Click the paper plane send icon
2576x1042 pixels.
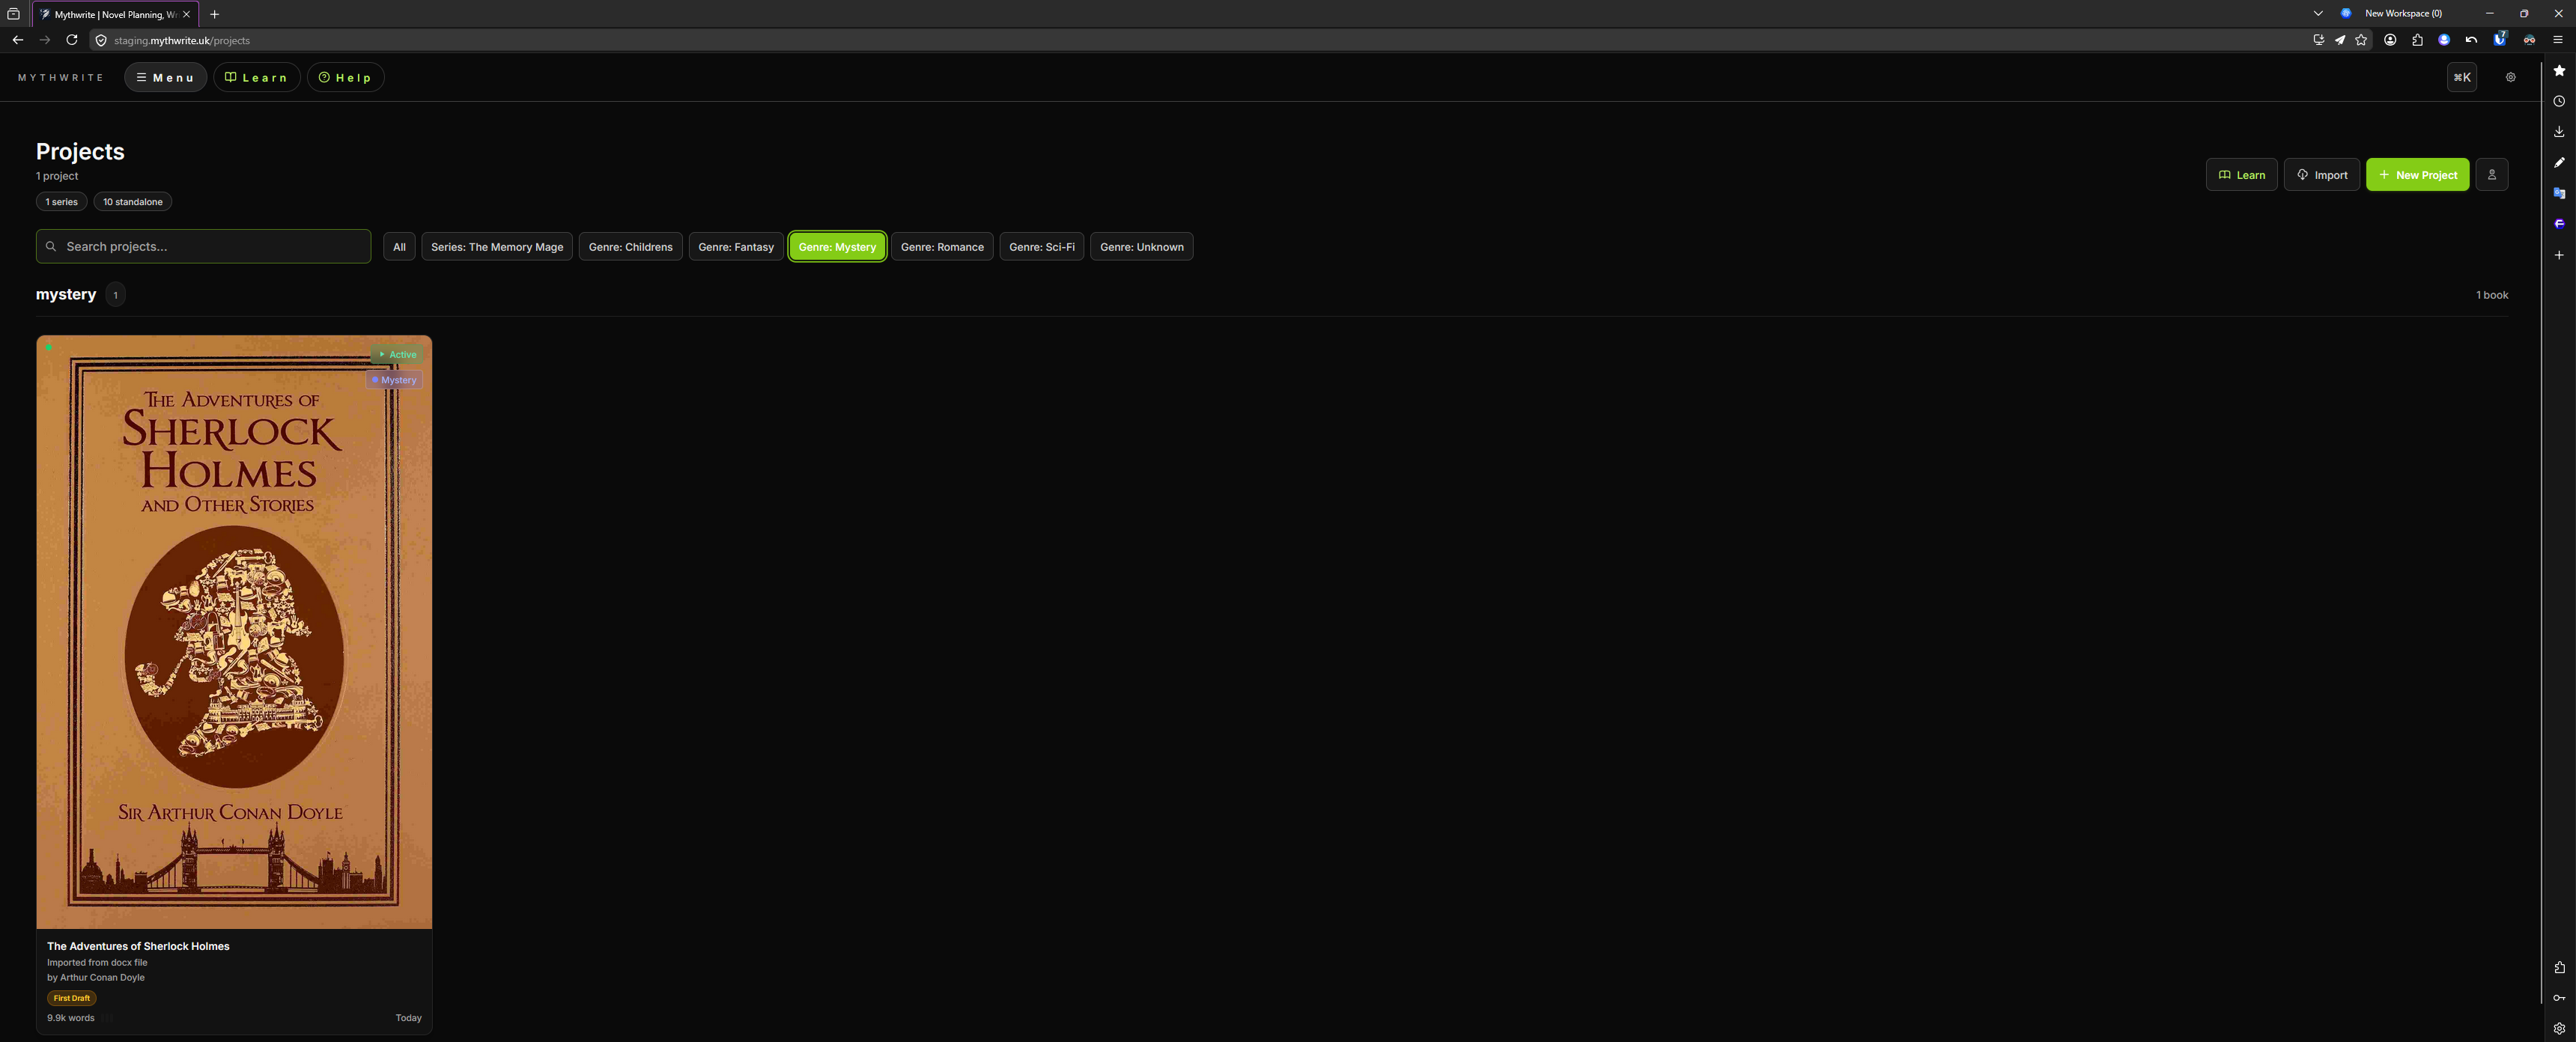(x=2340, y=40)
